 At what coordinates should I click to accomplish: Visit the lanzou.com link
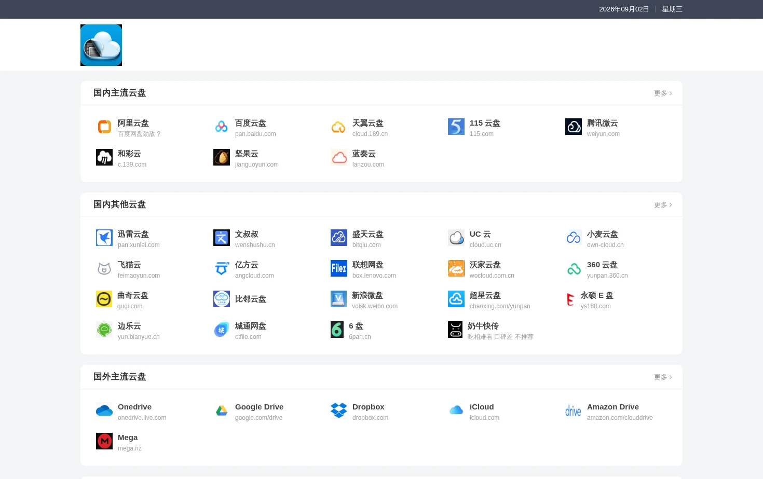point(368,165)
